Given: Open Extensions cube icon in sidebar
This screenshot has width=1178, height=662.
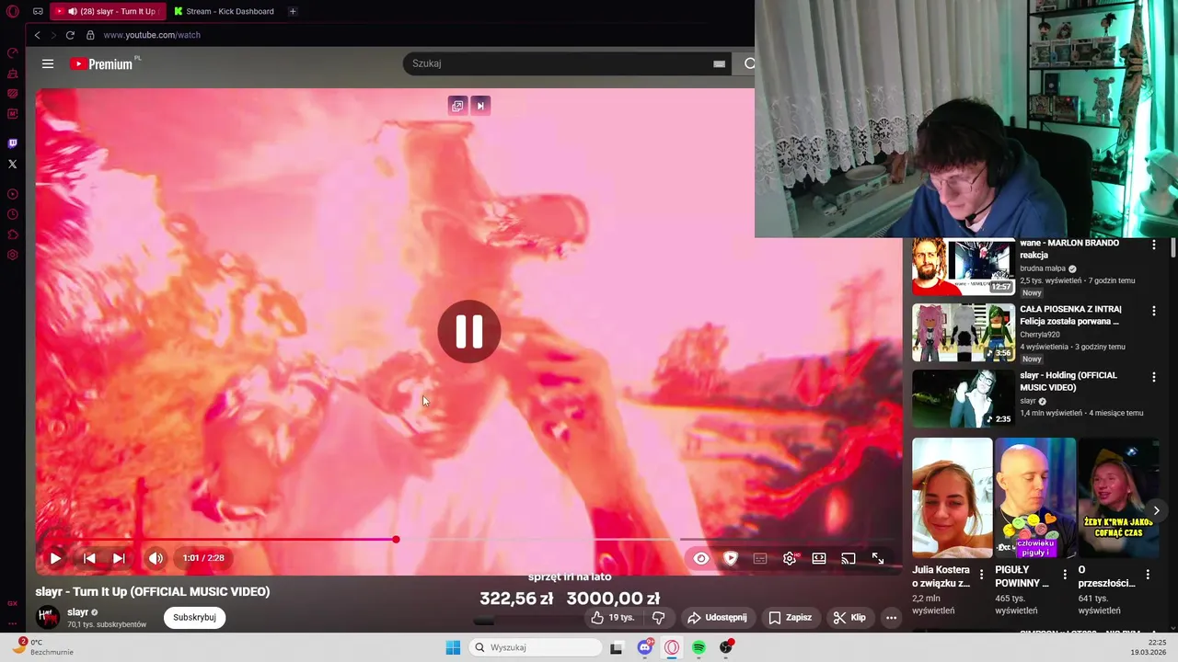Looking at the screenshot, I should (13, 234).
